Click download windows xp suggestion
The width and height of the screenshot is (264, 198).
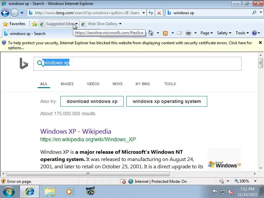(x=92, y=101)
